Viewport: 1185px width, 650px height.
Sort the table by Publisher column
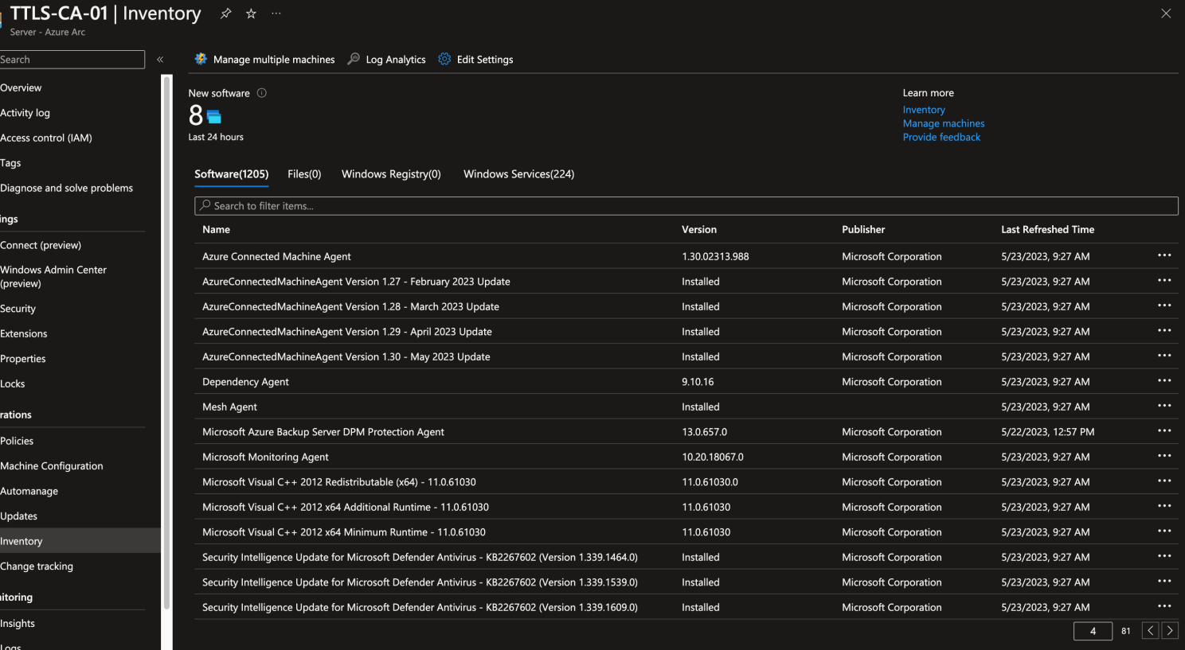tap(863, 229)
